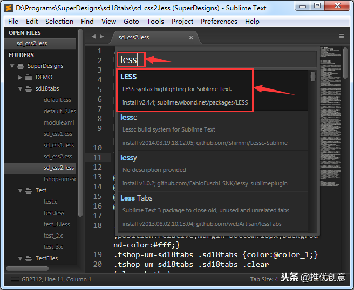
Task: Select the lessc build system package
Action: (213, 131)
